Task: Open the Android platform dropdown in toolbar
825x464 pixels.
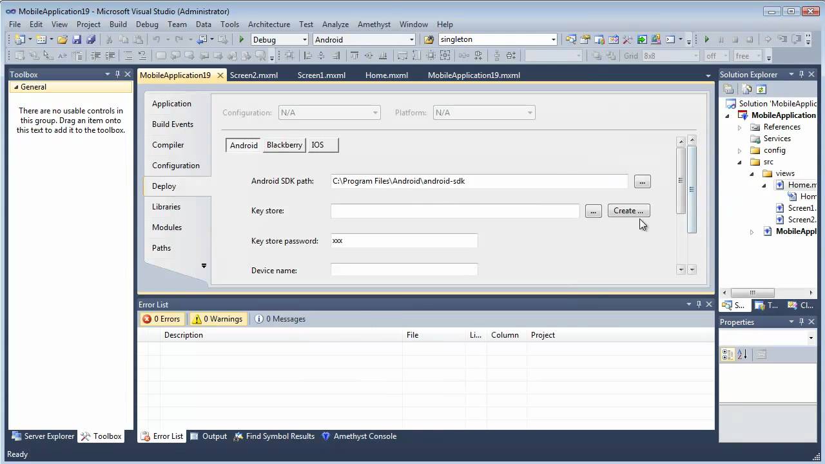Action: click(411, 39)
